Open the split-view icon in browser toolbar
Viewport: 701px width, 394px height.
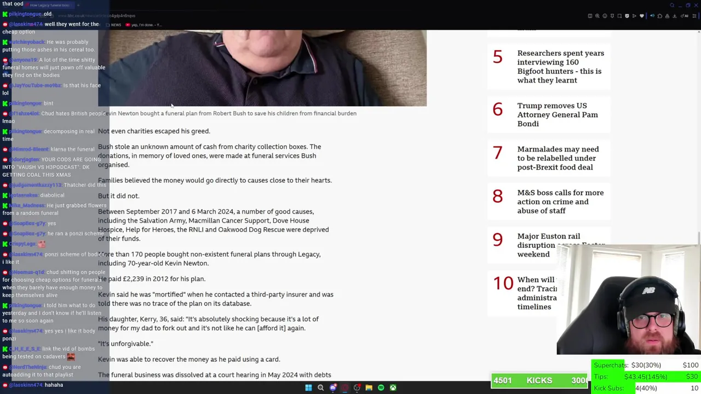(590, 16)
